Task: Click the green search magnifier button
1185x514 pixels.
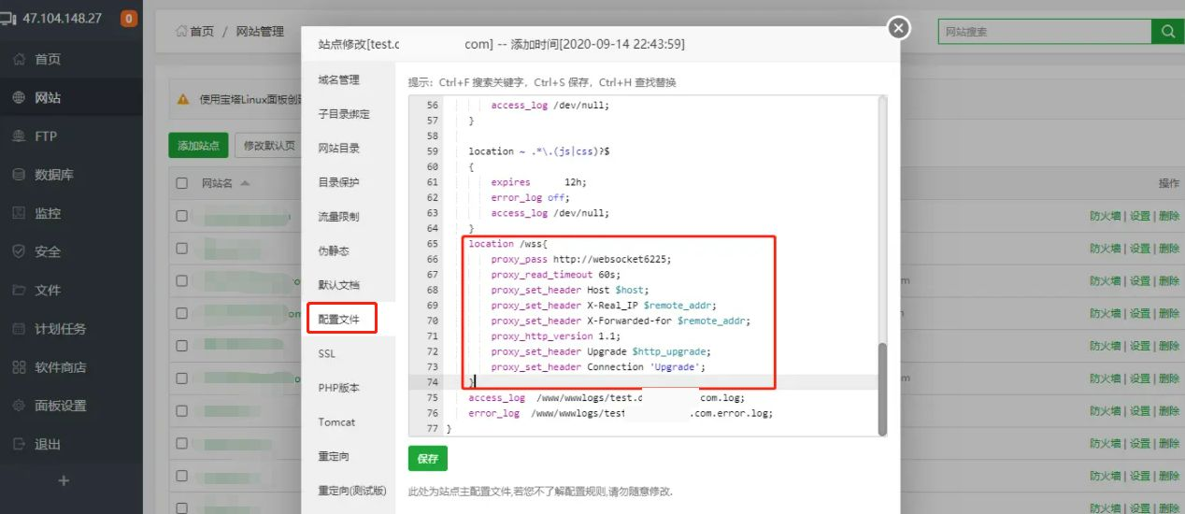Action: [1166, 32]
